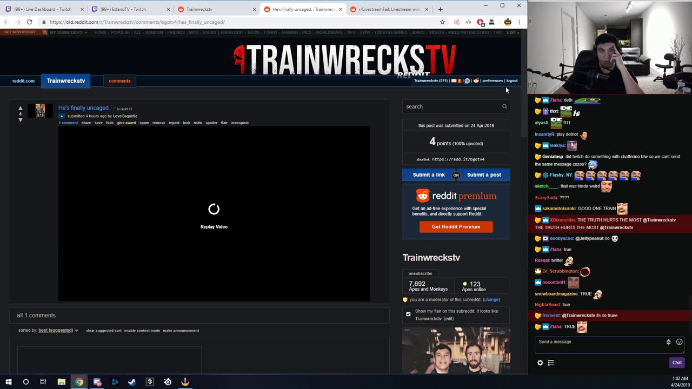Screen dimensions: 692x389
Task: Click the Replay Video spinner icon
Action: click(x=214, y=209)
